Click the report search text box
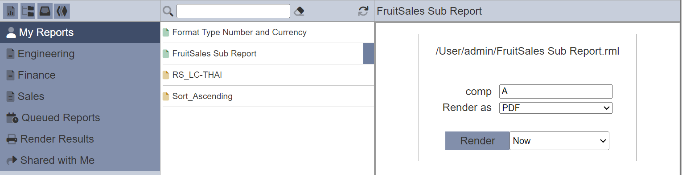Viewport: 682px width, 175px height. [233, 11]
